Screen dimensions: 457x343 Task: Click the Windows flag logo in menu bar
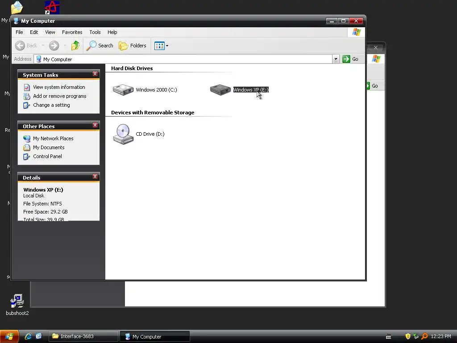pyautogui.click(x=356, y=32)
